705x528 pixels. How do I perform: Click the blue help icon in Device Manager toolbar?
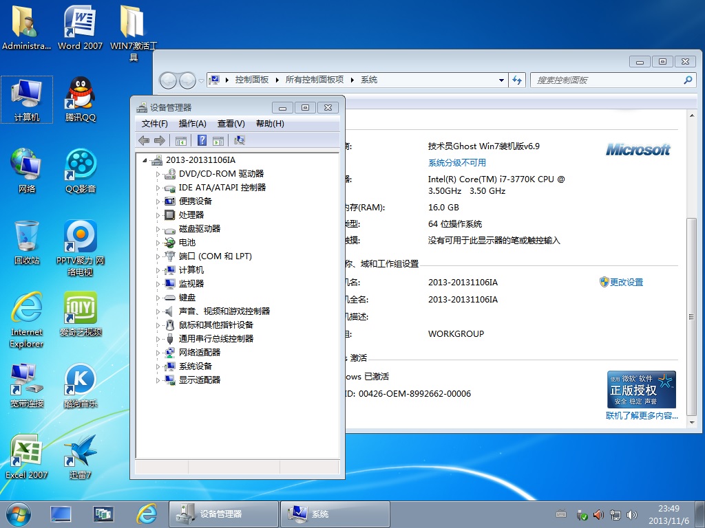pyautogui.click(x=202, y=140)
